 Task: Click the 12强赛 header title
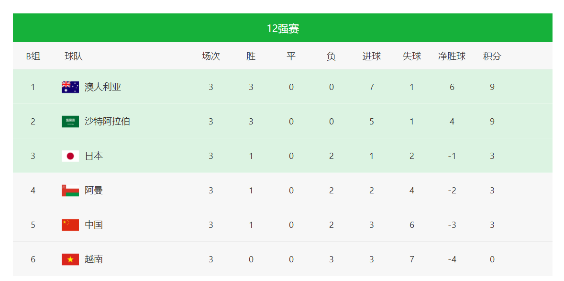click(283, 29)
